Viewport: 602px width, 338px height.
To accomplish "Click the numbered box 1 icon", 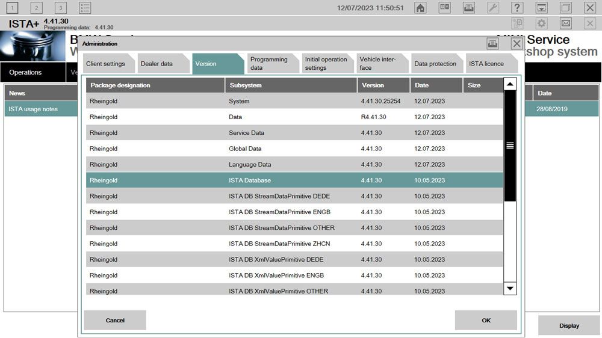I will (x=12, y=8).
